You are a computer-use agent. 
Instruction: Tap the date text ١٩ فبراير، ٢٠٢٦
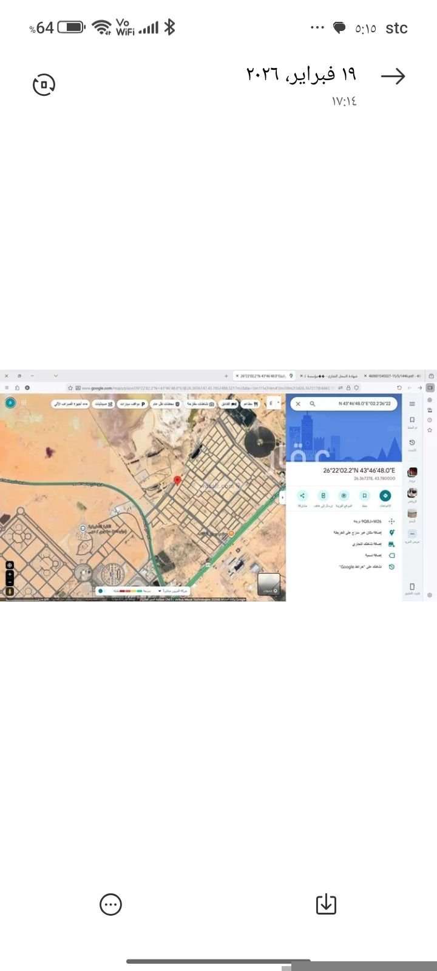[x=301, y=75]
